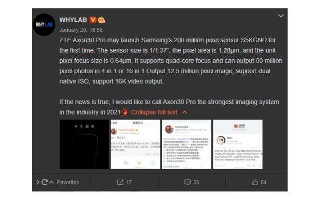
Task: Click the collapse caret after 'Collapse full text'
Action: point(184,112)
